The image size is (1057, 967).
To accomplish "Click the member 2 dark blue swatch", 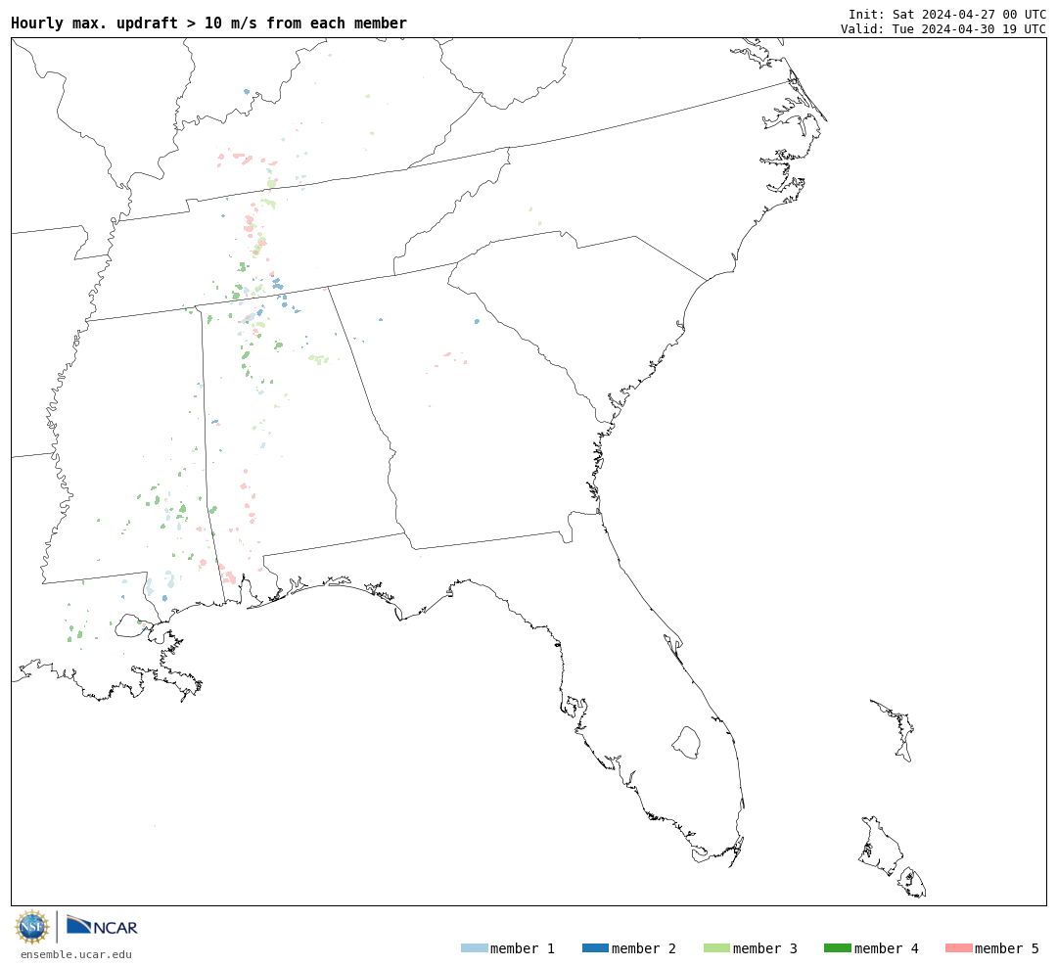I will pos(595,948).
